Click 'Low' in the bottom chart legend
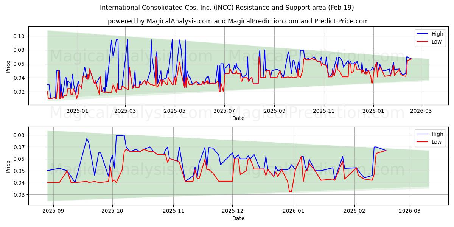Screen dimensions: 454x227 pyautogui.click(x=437, y=142)
